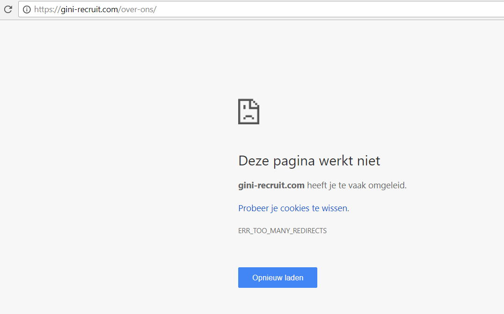
Task: Click the bold gini-recruit.com text in the message
Action: click(x=271, y=185)
